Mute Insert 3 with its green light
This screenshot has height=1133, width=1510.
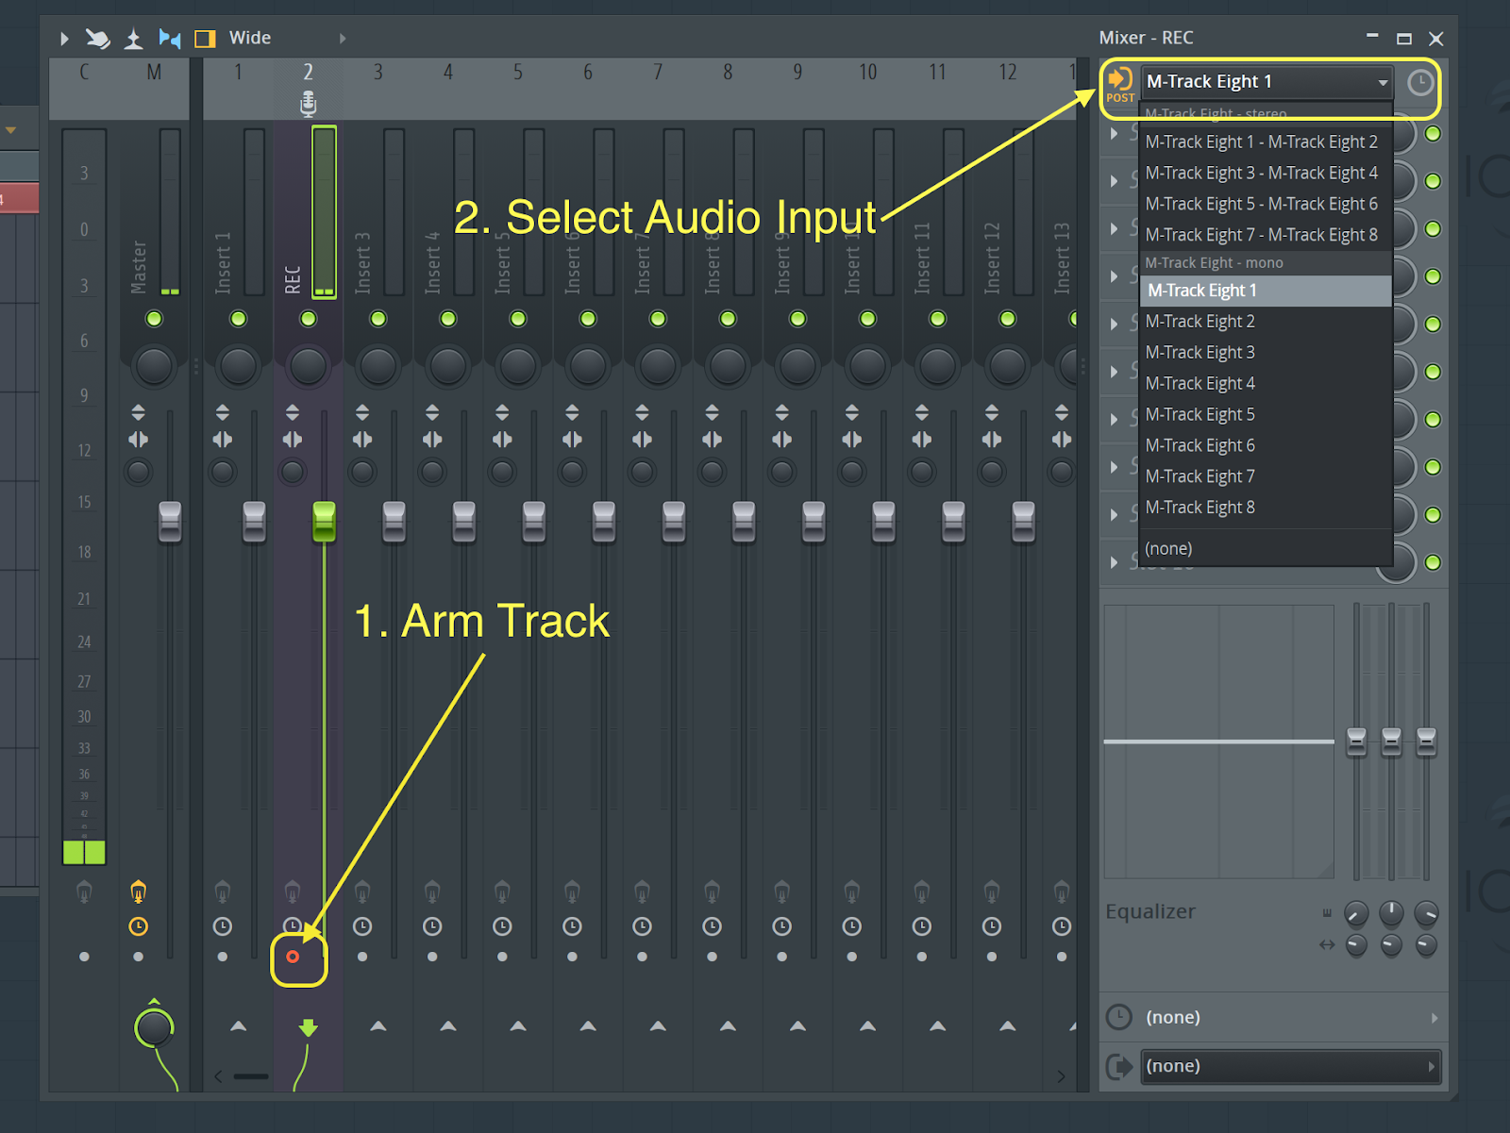(378, 319)
